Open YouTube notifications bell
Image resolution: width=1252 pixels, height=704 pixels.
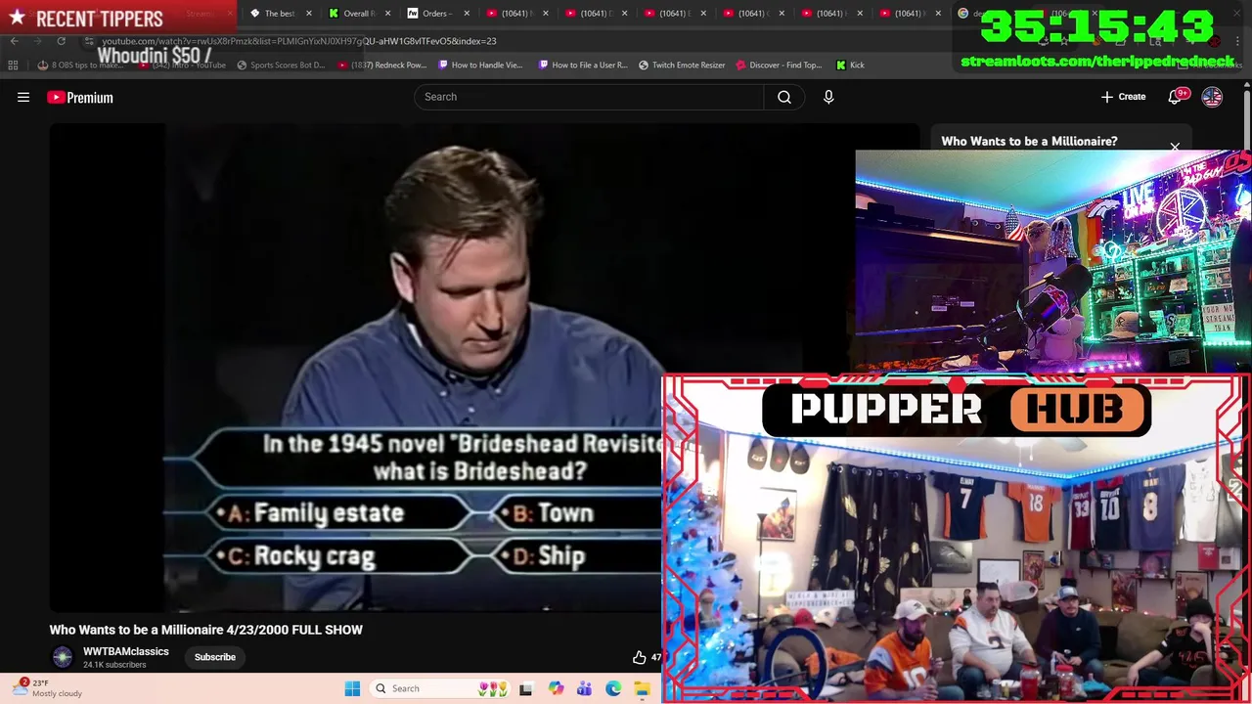1176,97
